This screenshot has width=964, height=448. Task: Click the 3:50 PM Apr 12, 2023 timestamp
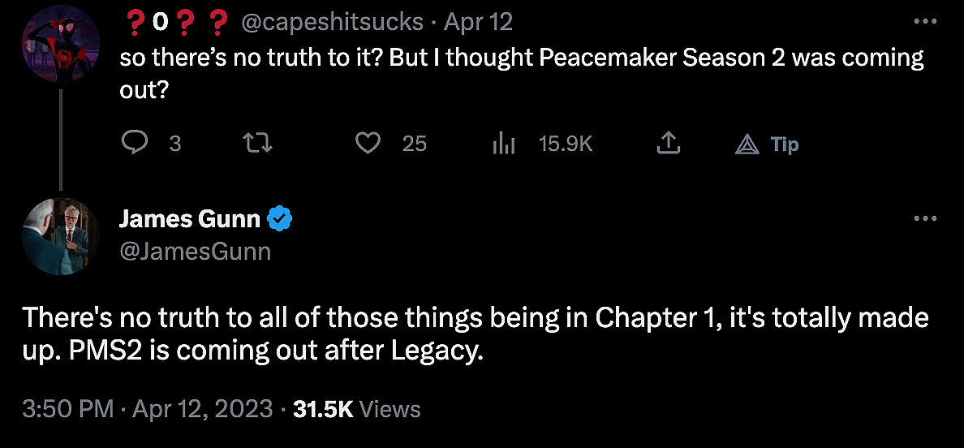pos(148,408)
